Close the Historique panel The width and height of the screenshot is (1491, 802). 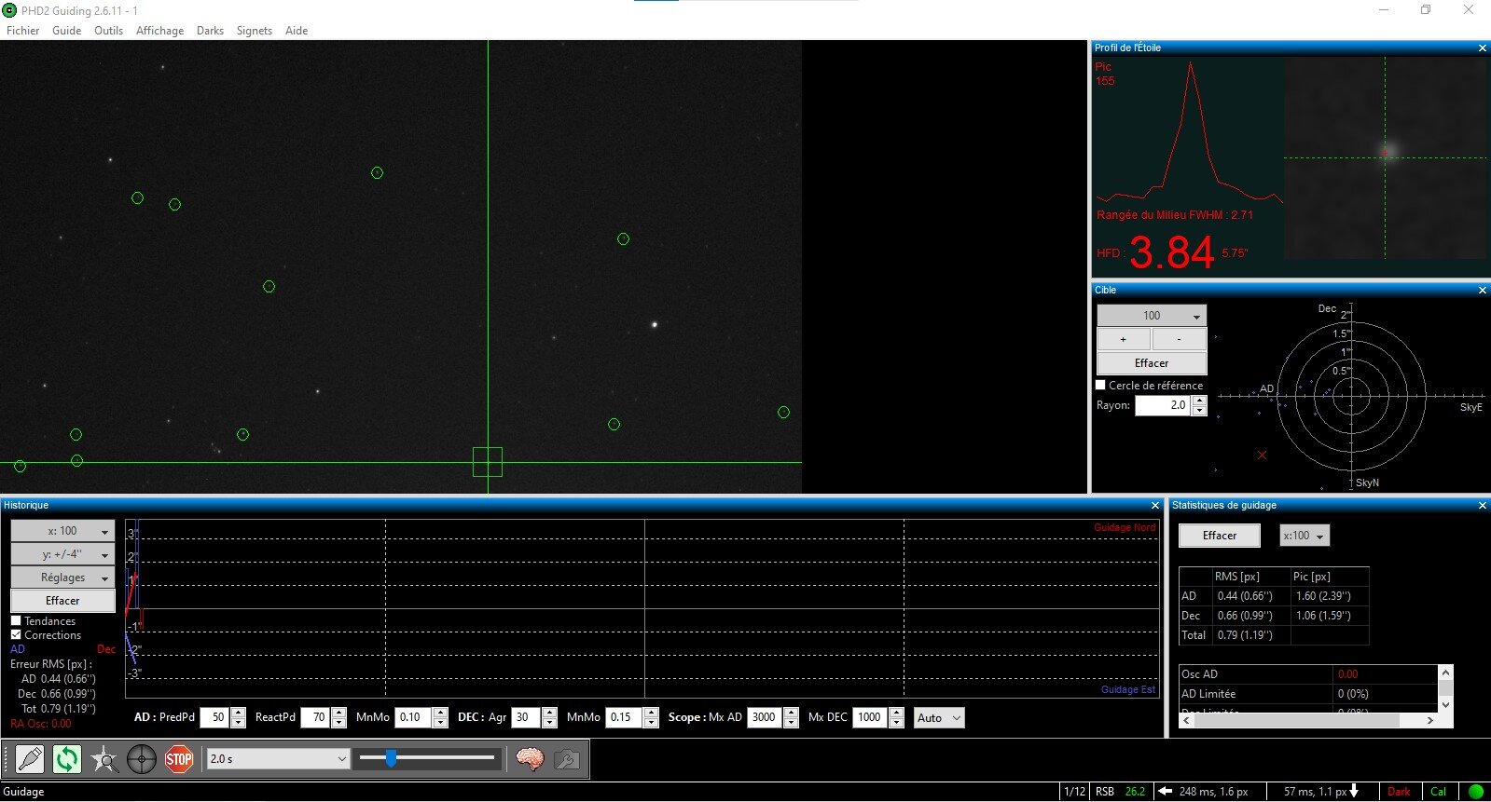1155,506
